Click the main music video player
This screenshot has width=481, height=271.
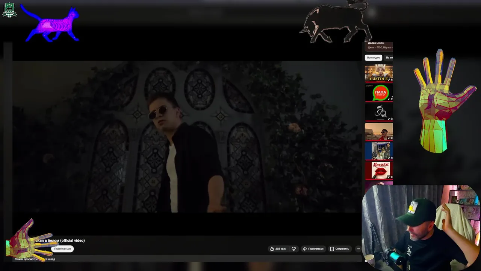tap(187, 137)
